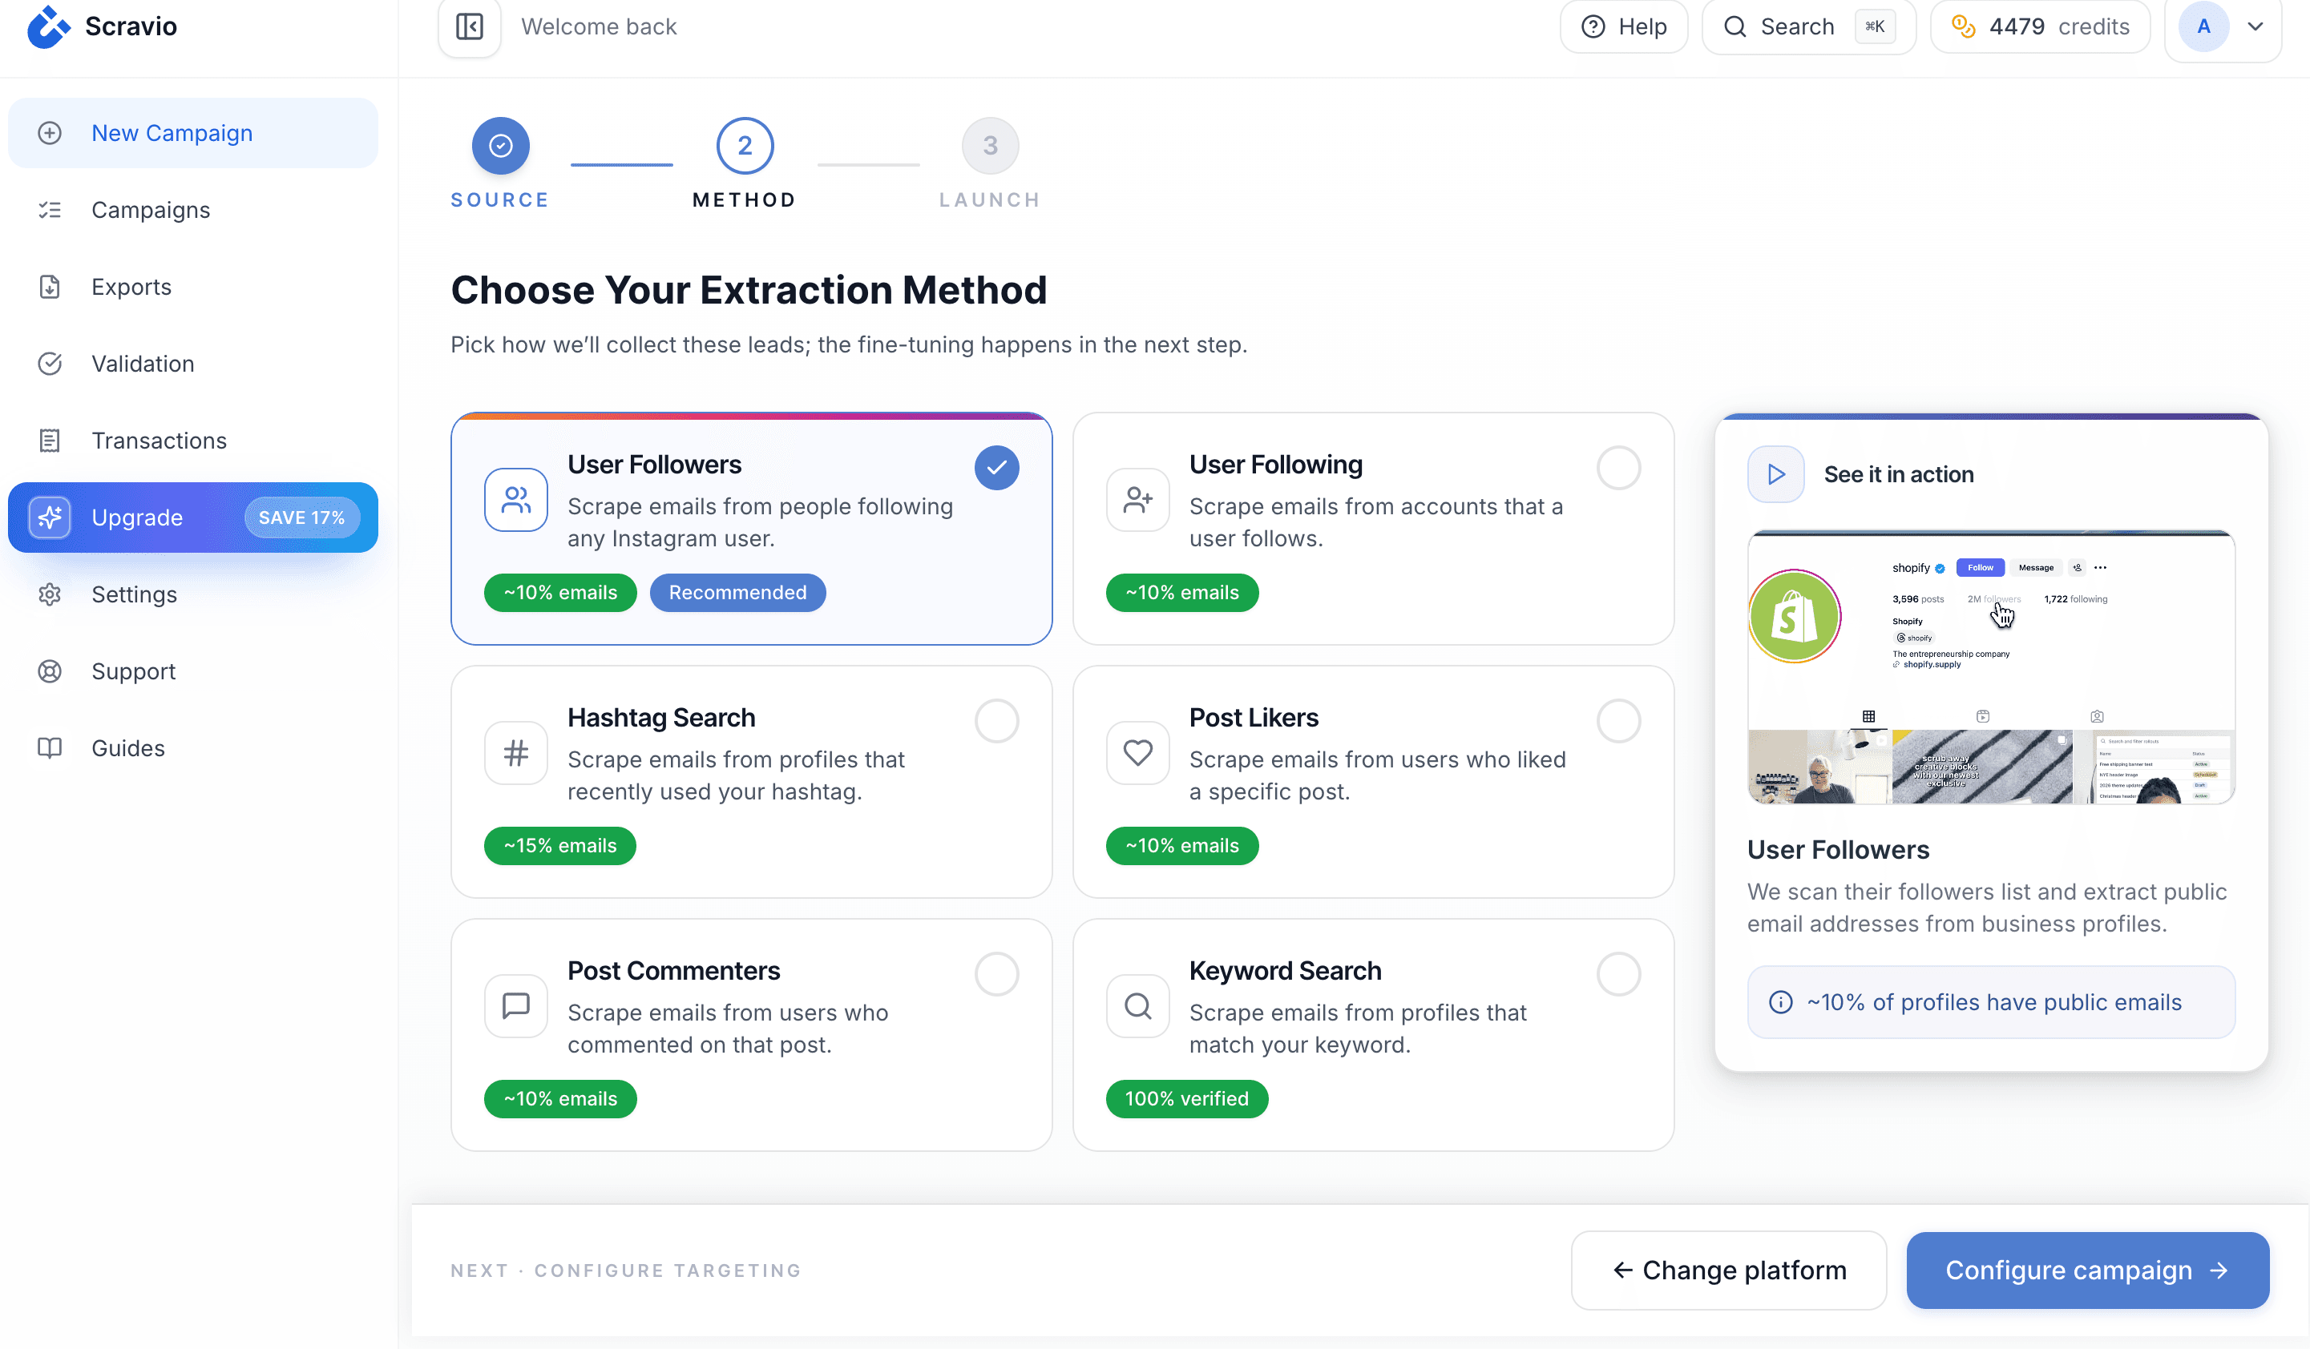The image size is (2310, 1349).
Task: Select the Hashtag Search radio option
Action: click(996, 721)
